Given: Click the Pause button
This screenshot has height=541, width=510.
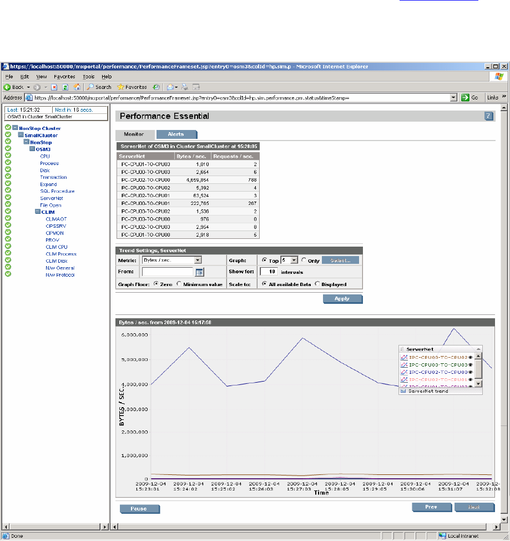Looking at the screenshot, I should pos(139,508).
